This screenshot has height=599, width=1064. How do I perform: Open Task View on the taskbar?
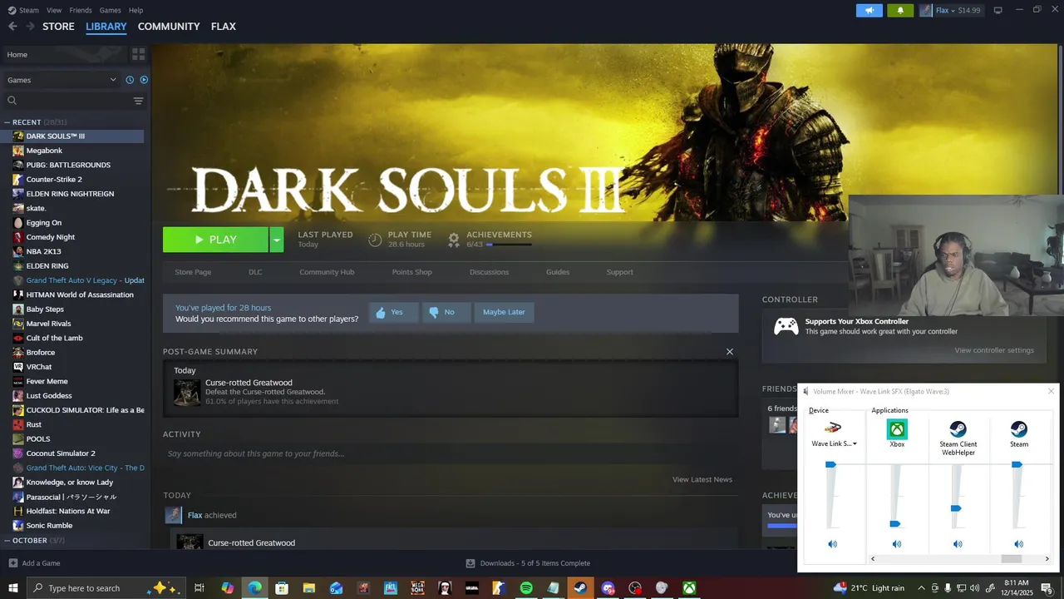pyautogui.click(x=199, y=588)
